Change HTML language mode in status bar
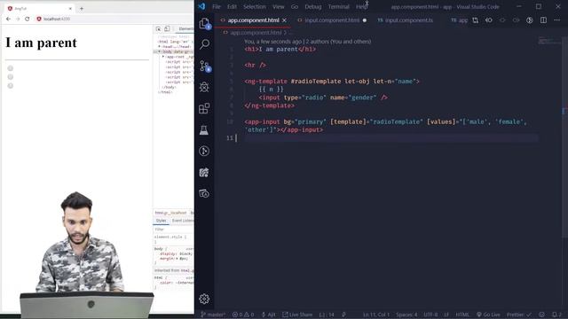The height and width of the screenshot is (319, 568). coord(462,315)
